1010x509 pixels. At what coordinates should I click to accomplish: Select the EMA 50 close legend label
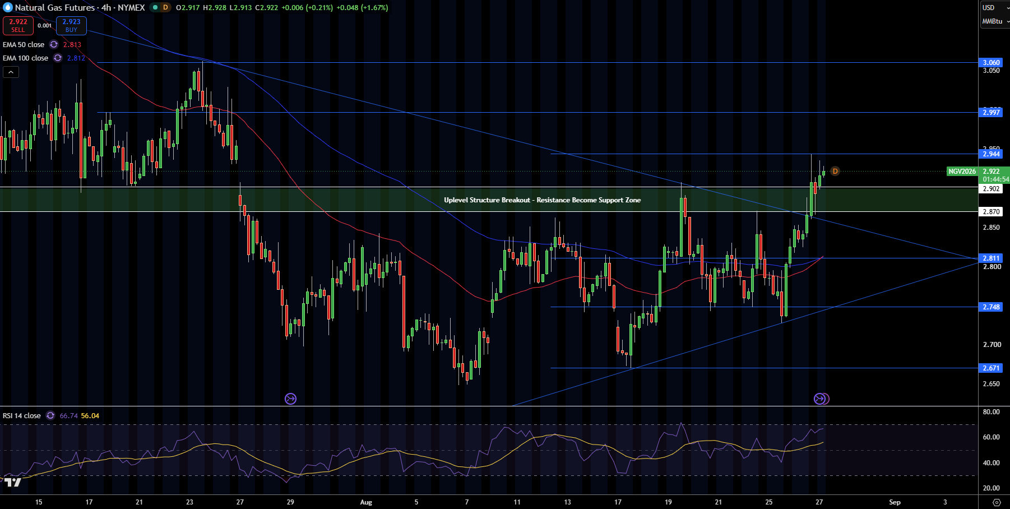click(x=24, y=44)
